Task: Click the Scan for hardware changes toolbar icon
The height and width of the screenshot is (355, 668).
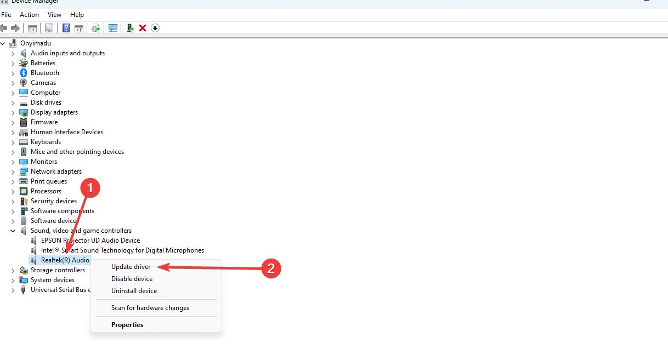Action: (113, 28)
